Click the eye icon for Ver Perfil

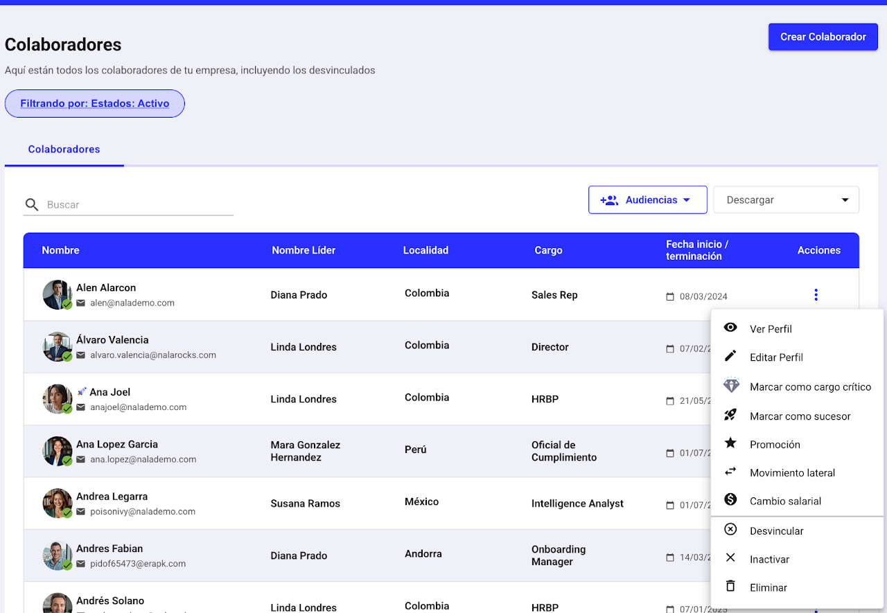[x=730, y=328]
